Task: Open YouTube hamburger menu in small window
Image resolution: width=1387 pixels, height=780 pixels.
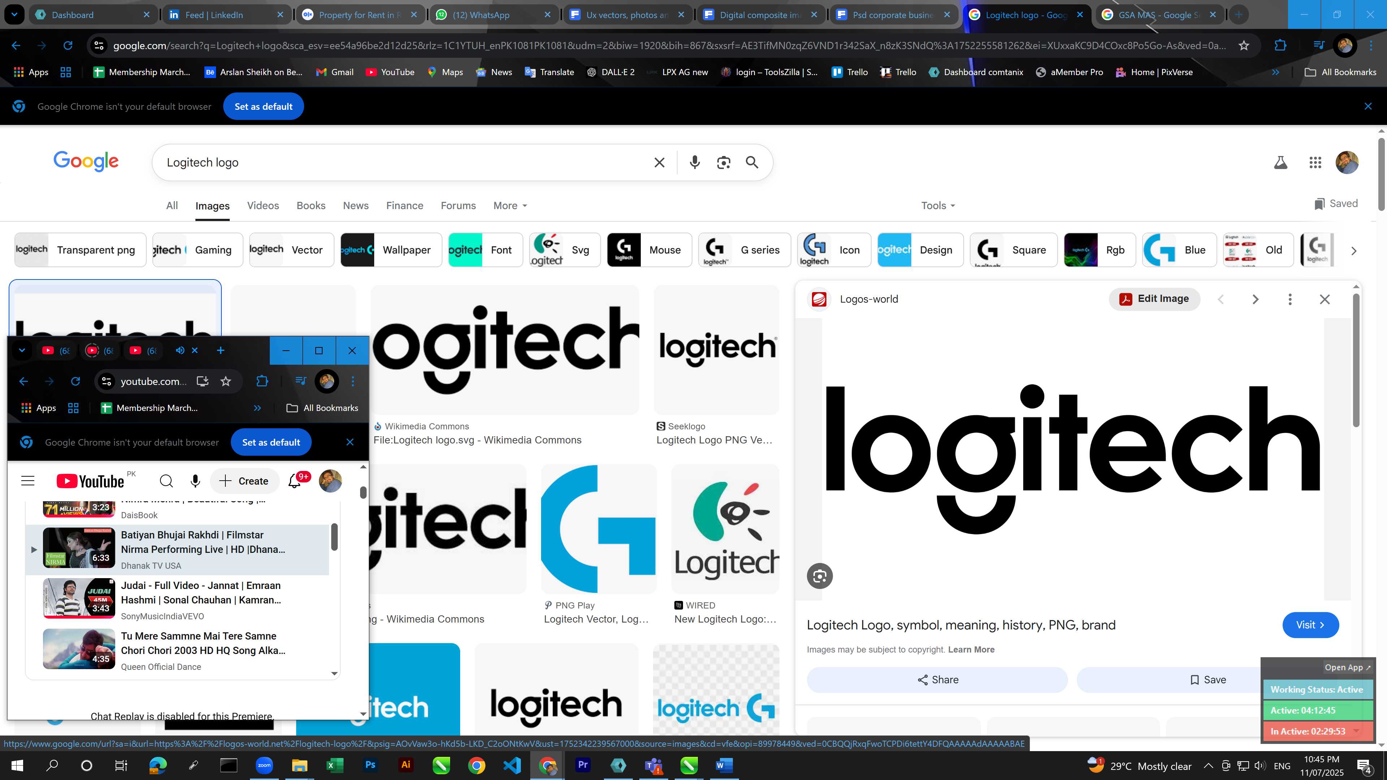Action: point(28,481)
